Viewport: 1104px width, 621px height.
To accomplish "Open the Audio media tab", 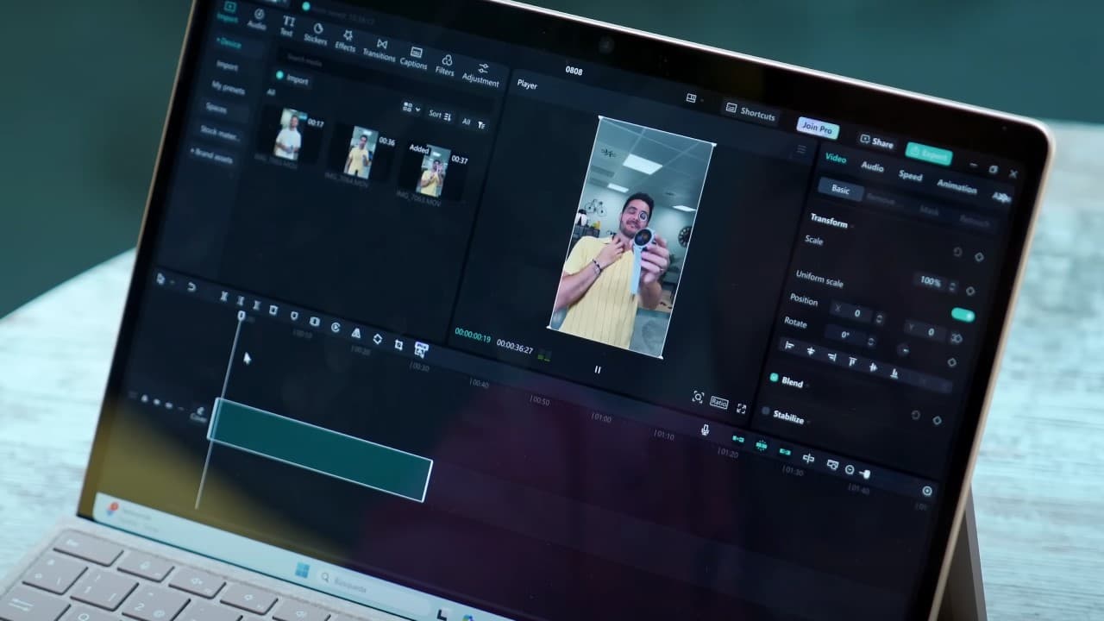I will [x=257, y=19].
